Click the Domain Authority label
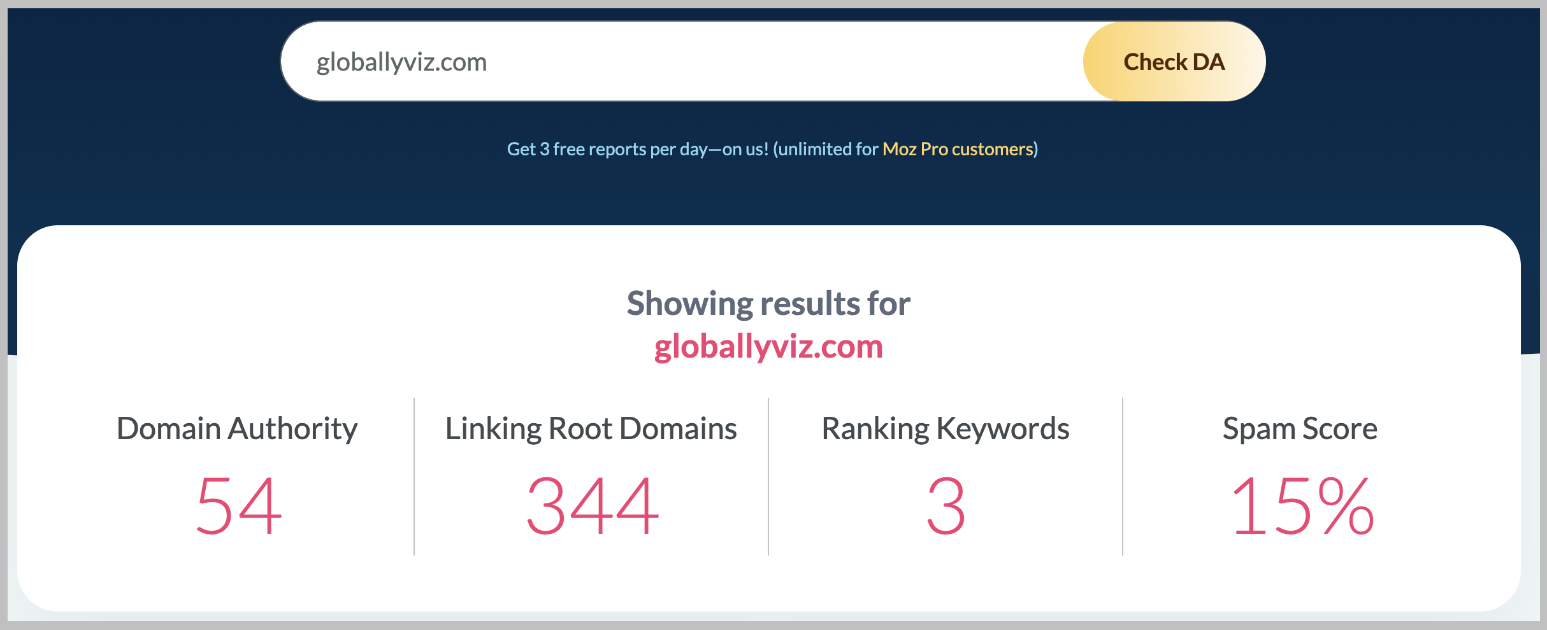This screenshot has height=630, width=1547. pyautogui.click(x=237, y=428)
